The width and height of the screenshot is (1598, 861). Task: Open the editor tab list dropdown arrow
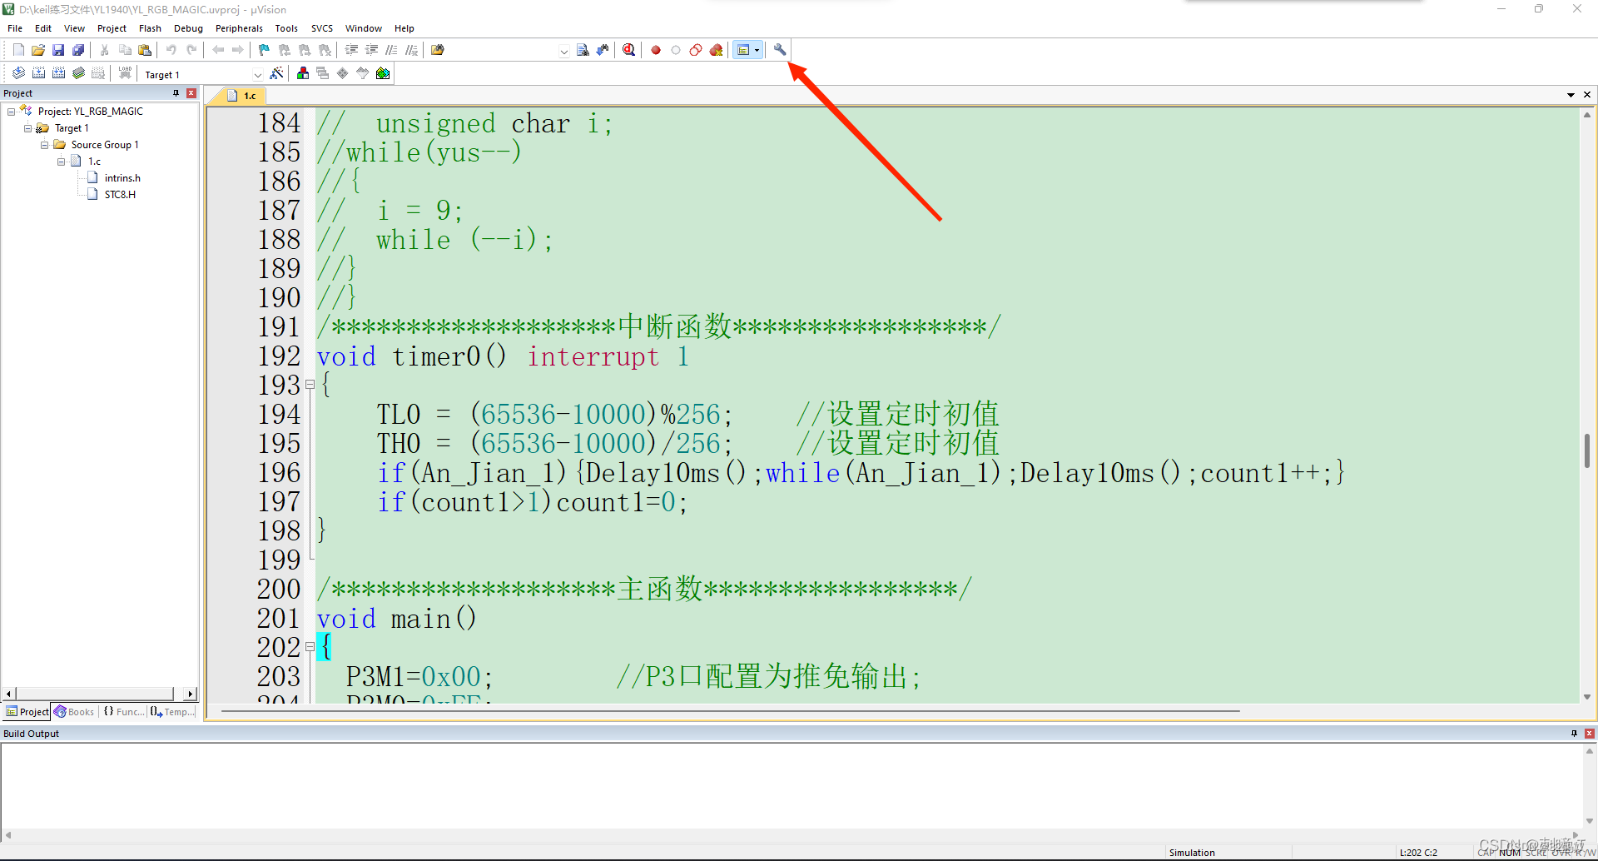[1571, 95]
